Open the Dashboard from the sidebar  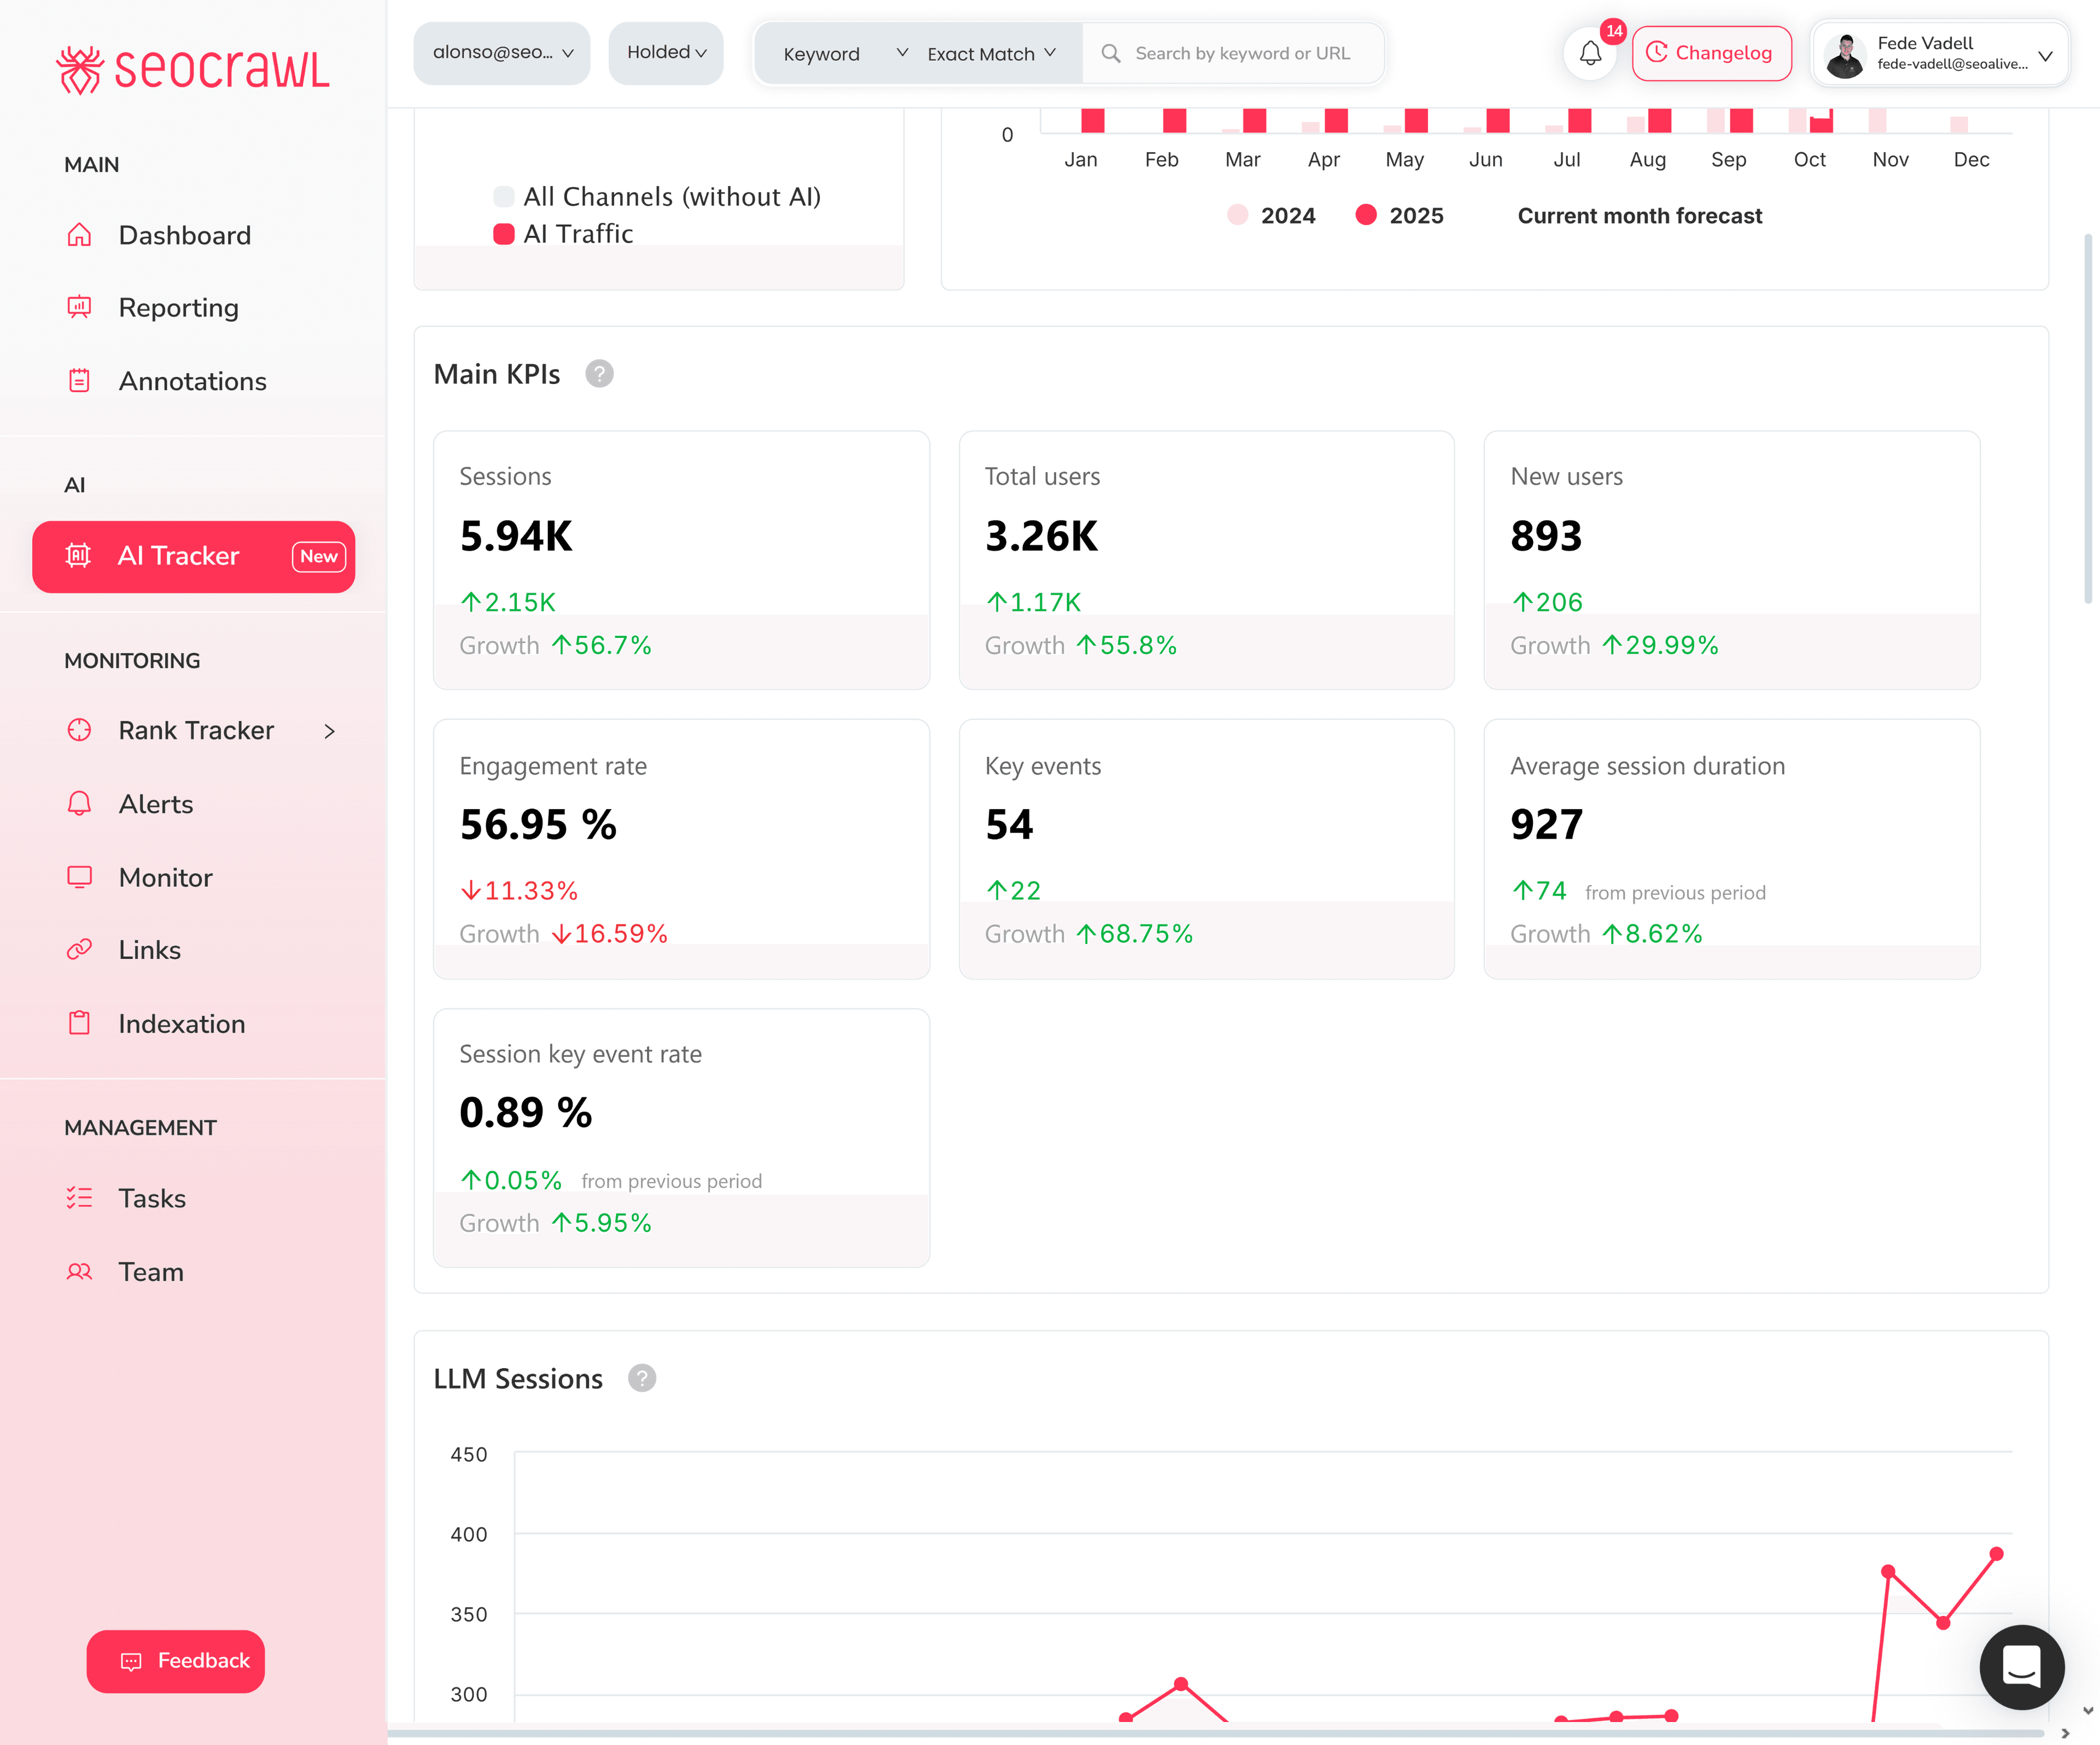(x=184, y=235)
